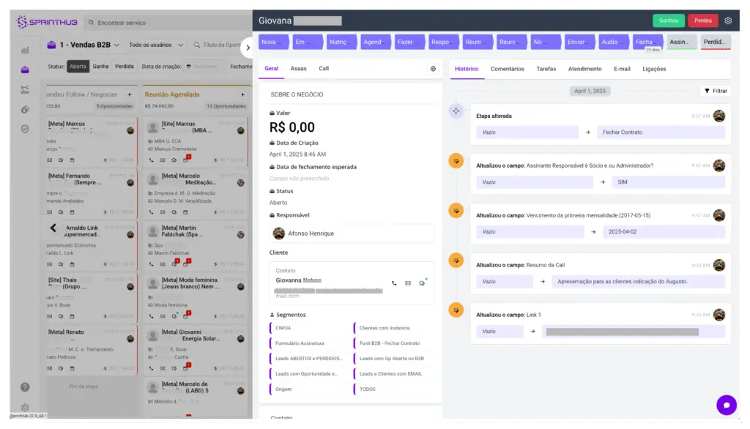Click the back arrow on Arnaldo Link card
Viewport: 750px width, 429px height.
pos(53,228)
